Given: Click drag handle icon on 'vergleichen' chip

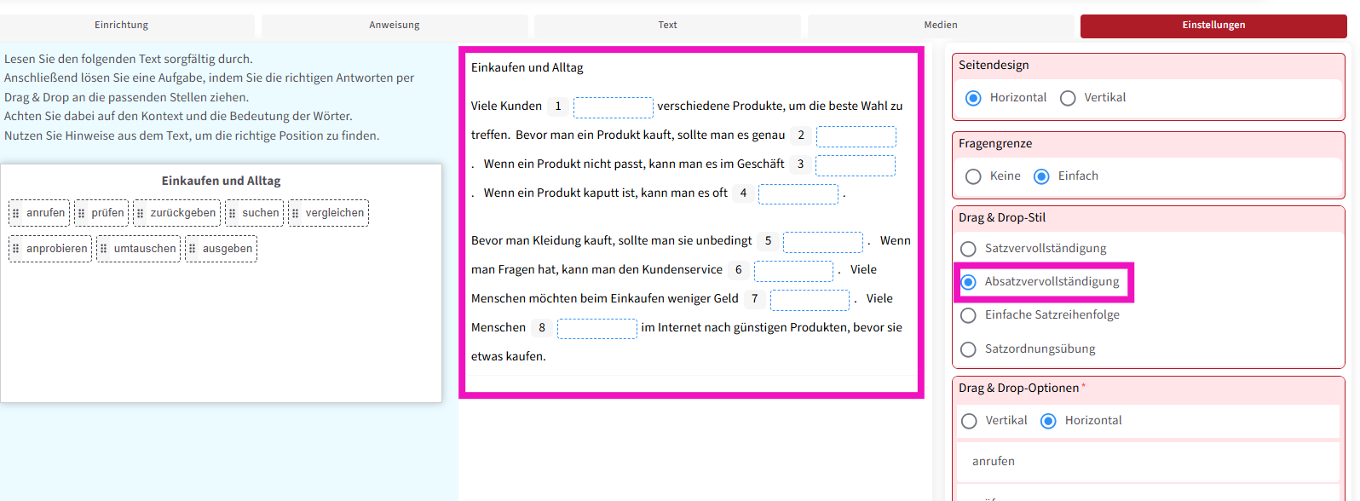Looking at the screenshot, I should pyautogui.click(x=296, y=213).
